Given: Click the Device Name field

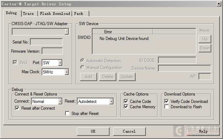Looking at the screenshot, I should click(185, 68).
